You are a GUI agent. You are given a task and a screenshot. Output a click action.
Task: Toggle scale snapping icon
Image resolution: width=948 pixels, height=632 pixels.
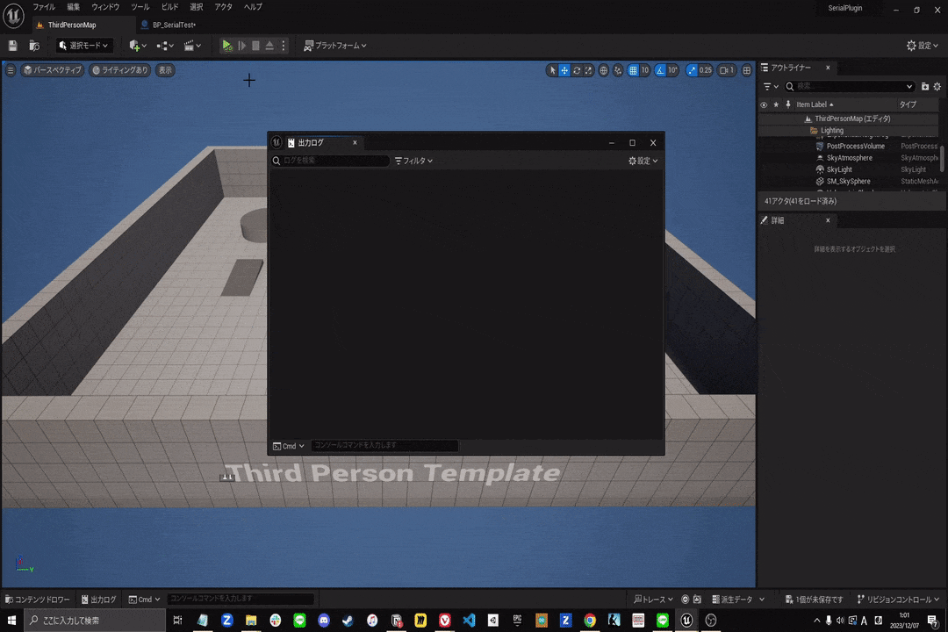692,70
